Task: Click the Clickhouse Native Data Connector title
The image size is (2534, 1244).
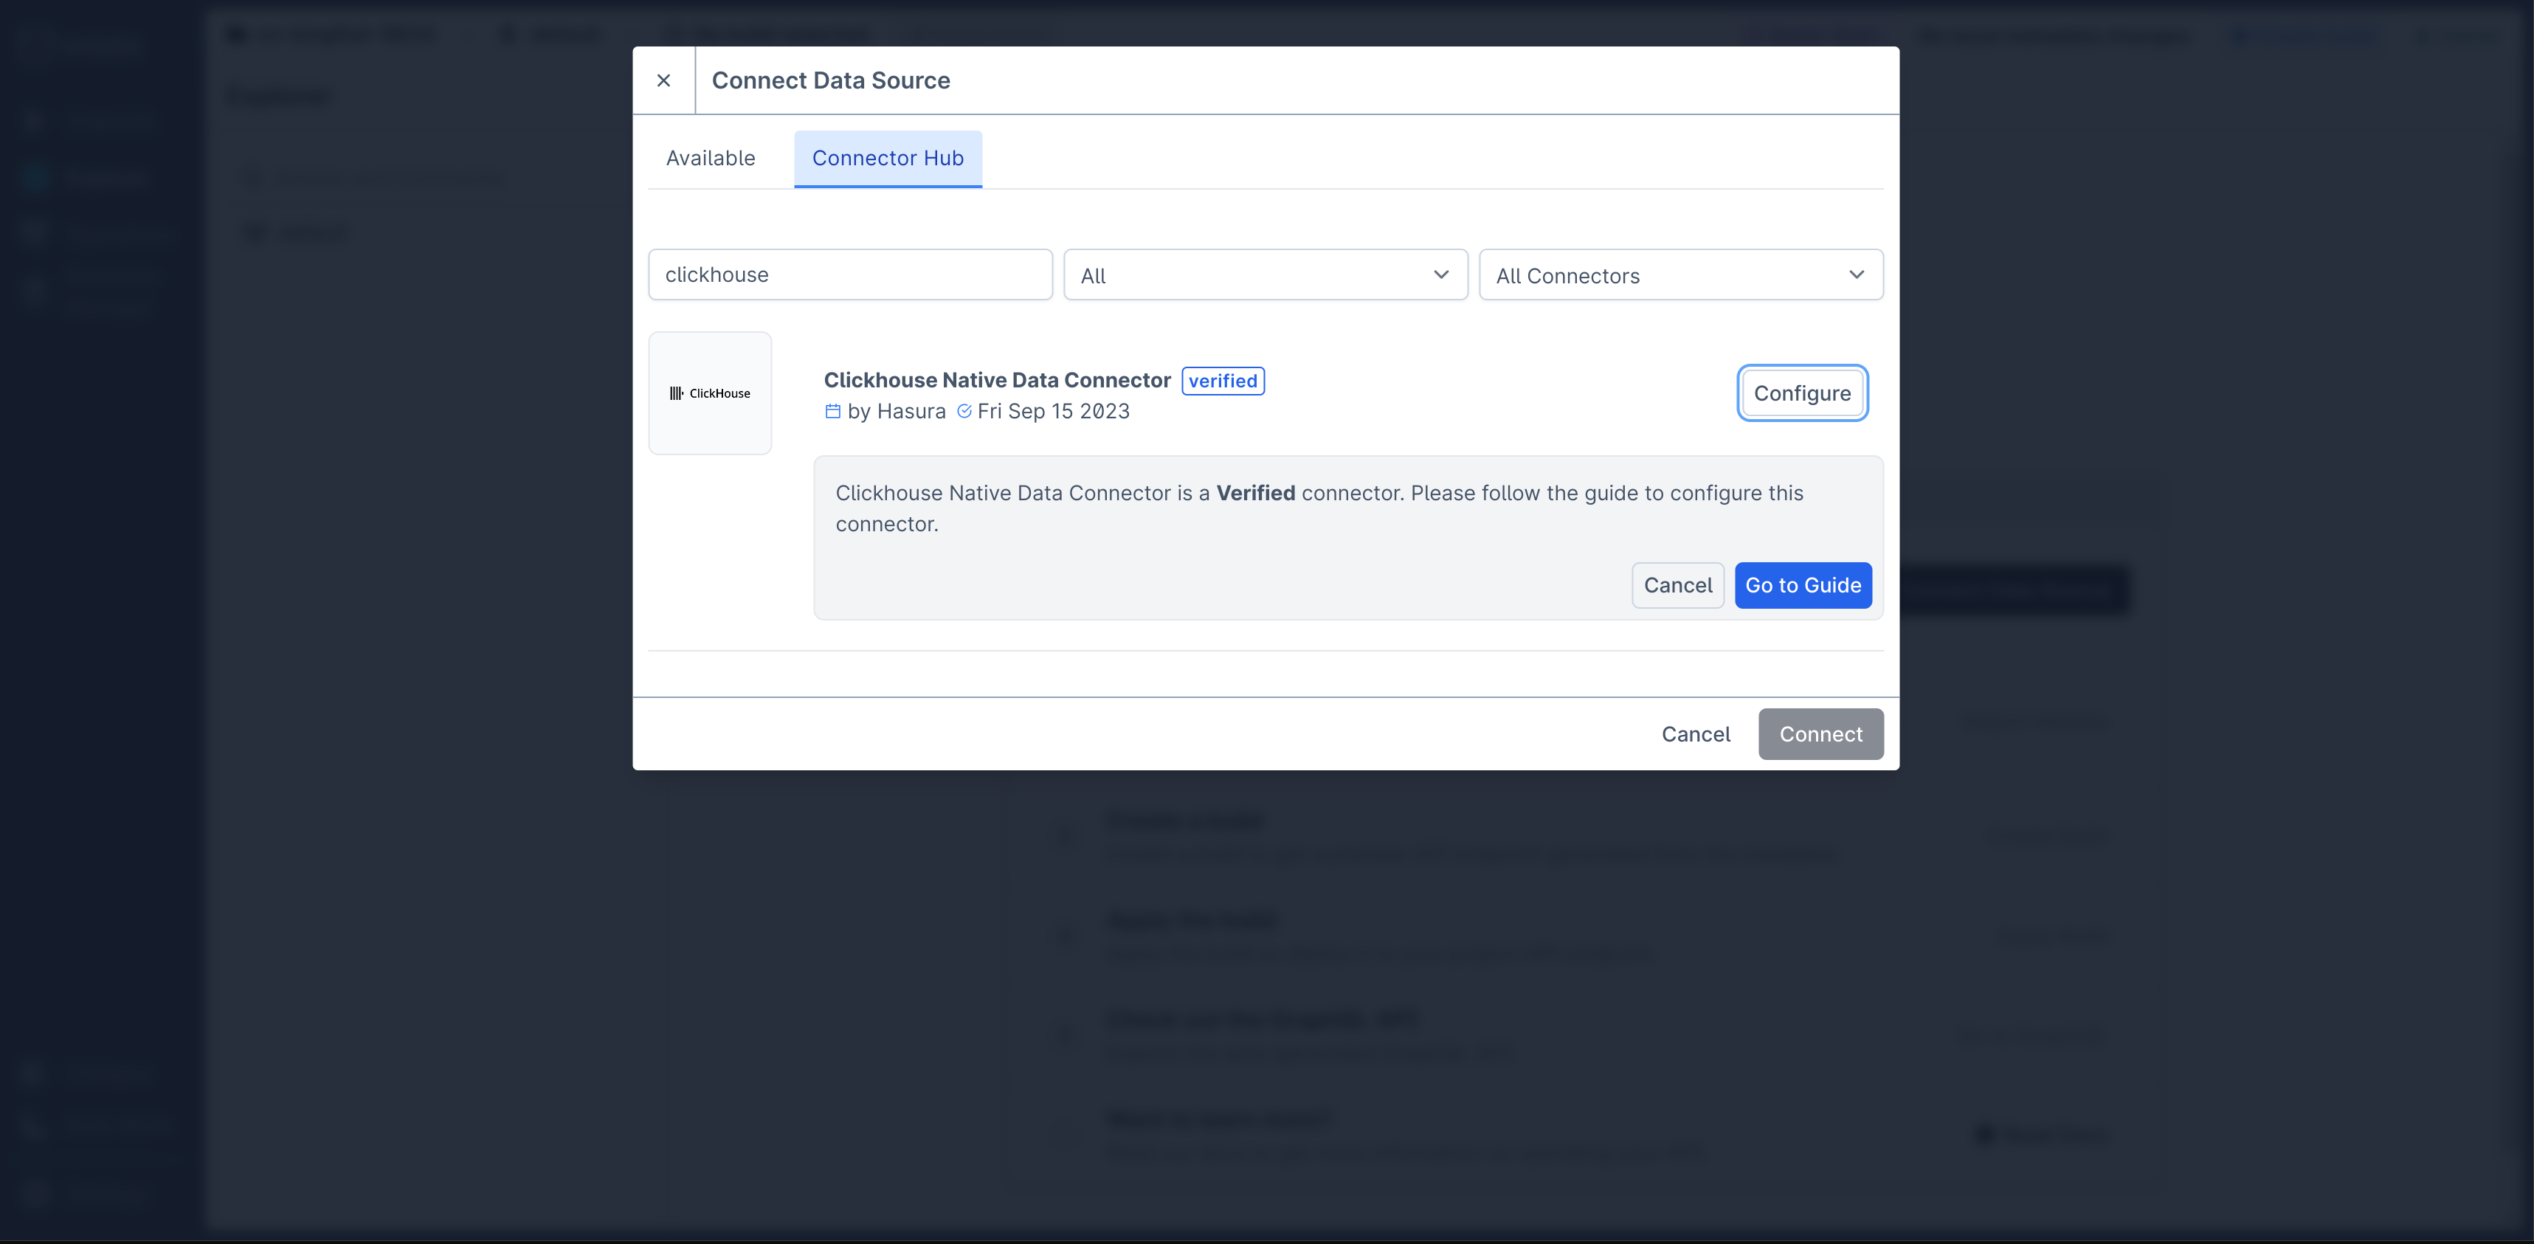Action: click(x=996, y=381)
